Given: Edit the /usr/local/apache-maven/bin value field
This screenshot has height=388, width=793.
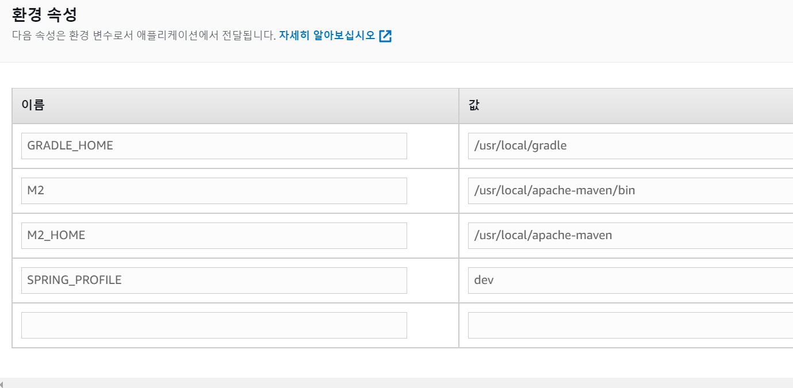Looking at the screenshot, I should pyautogui.click(x=630, y=191).
